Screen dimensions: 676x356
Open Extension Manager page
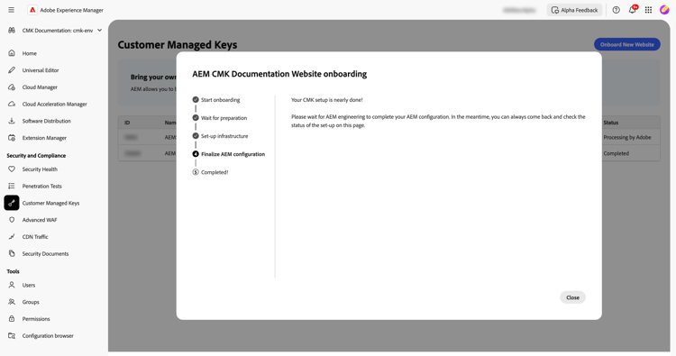click(44, 138)
